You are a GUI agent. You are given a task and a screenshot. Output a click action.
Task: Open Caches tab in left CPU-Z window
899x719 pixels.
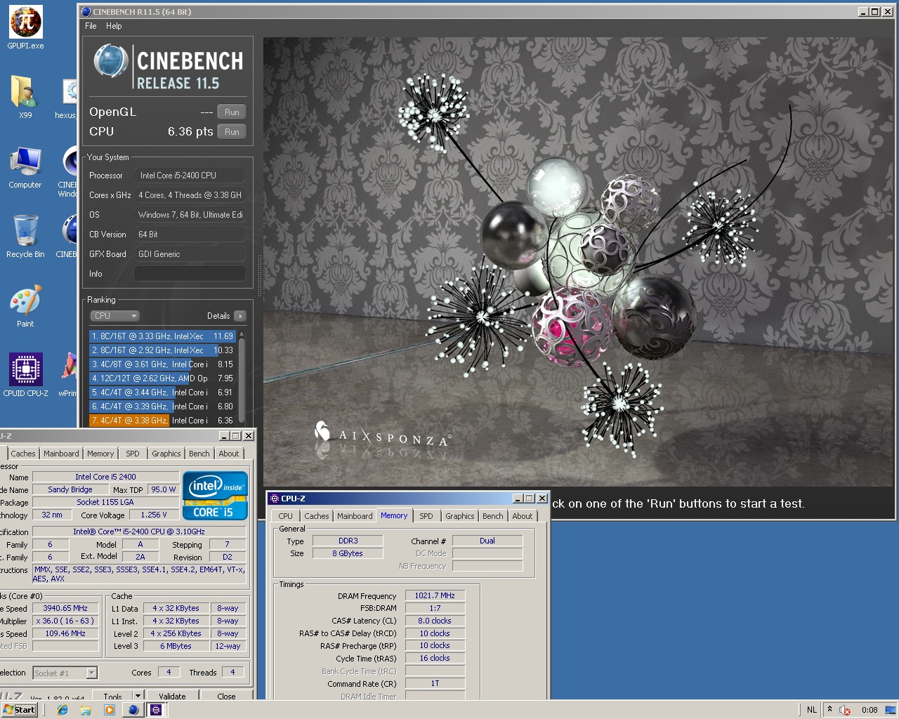tap(22, 454)
